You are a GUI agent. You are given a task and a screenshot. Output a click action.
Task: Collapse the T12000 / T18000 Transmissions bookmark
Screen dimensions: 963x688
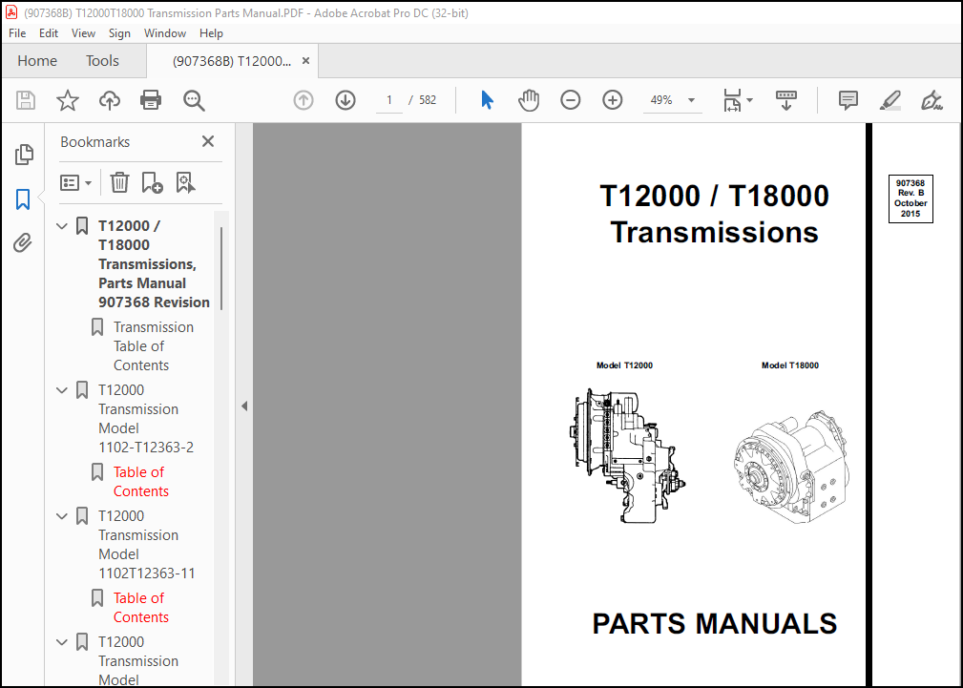click(x=61, y=226)
